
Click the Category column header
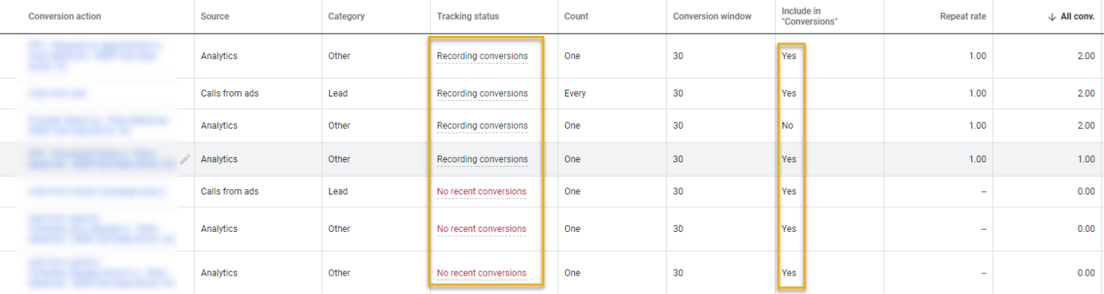347,16
